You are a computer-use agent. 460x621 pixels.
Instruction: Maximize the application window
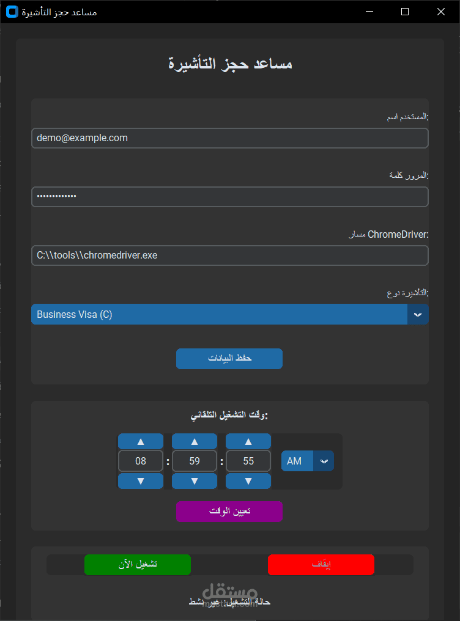[405, 12]
